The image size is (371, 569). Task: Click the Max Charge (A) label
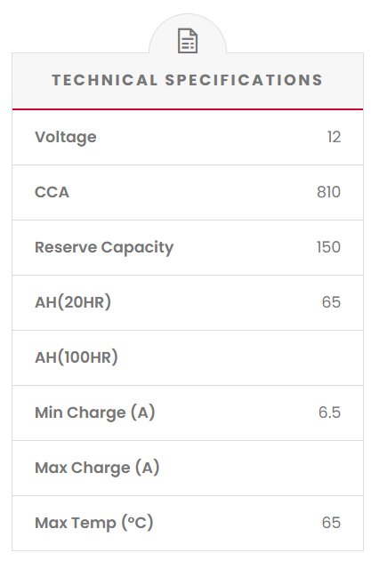97,469
